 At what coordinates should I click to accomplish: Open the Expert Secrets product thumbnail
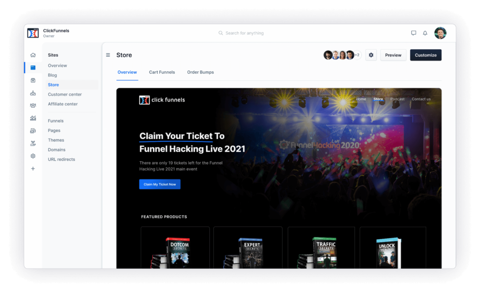click(x=247, y=247)
